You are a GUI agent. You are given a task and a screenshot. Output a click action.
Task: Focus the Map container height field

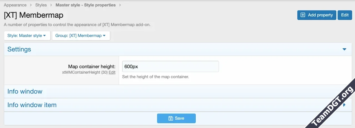[171, 66]
